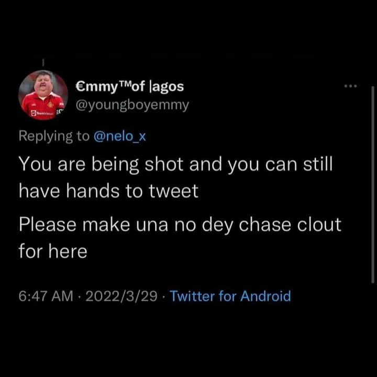The image size is (377, 377).
Task: Visit the @nelo_x mention link
Action: tap(121, 136)
